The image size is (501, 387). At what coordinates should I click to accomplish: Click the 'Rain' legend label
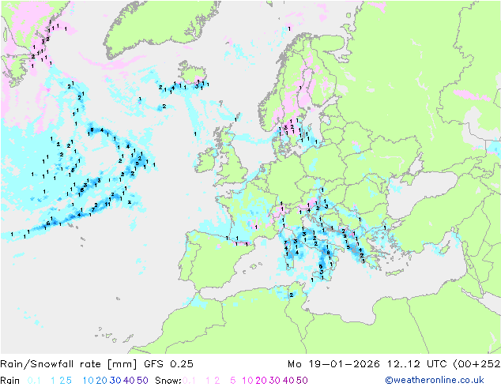10,381
